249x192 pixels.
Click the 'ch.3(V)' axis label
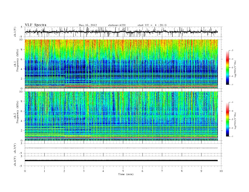coord(15,148)
